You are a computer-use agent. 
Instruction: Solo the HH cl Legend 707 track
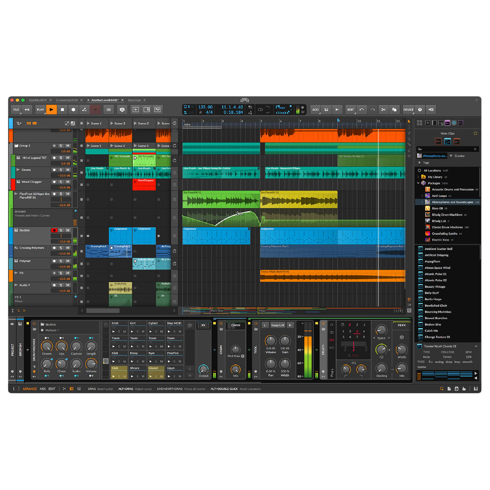coord(61,158)
